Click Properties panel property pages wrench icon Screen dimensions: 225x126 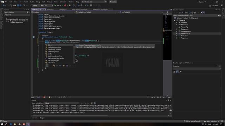pyautogui.click(x=180, y=72)
